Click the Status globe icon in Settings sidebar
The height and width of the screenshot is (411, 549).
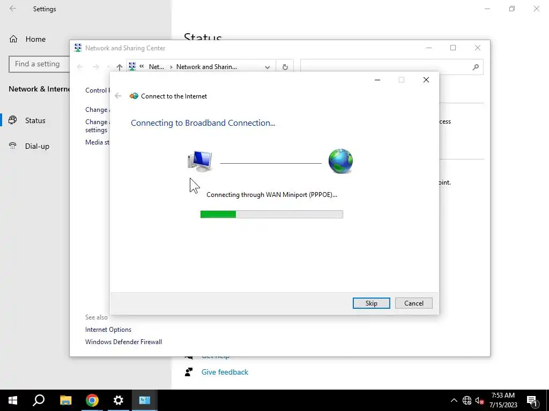click(13, 120)
